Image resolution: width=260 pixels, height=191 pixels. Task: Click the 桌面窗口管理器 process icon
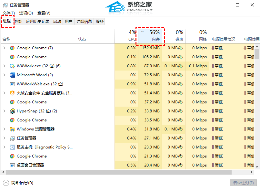coord(12,165)
